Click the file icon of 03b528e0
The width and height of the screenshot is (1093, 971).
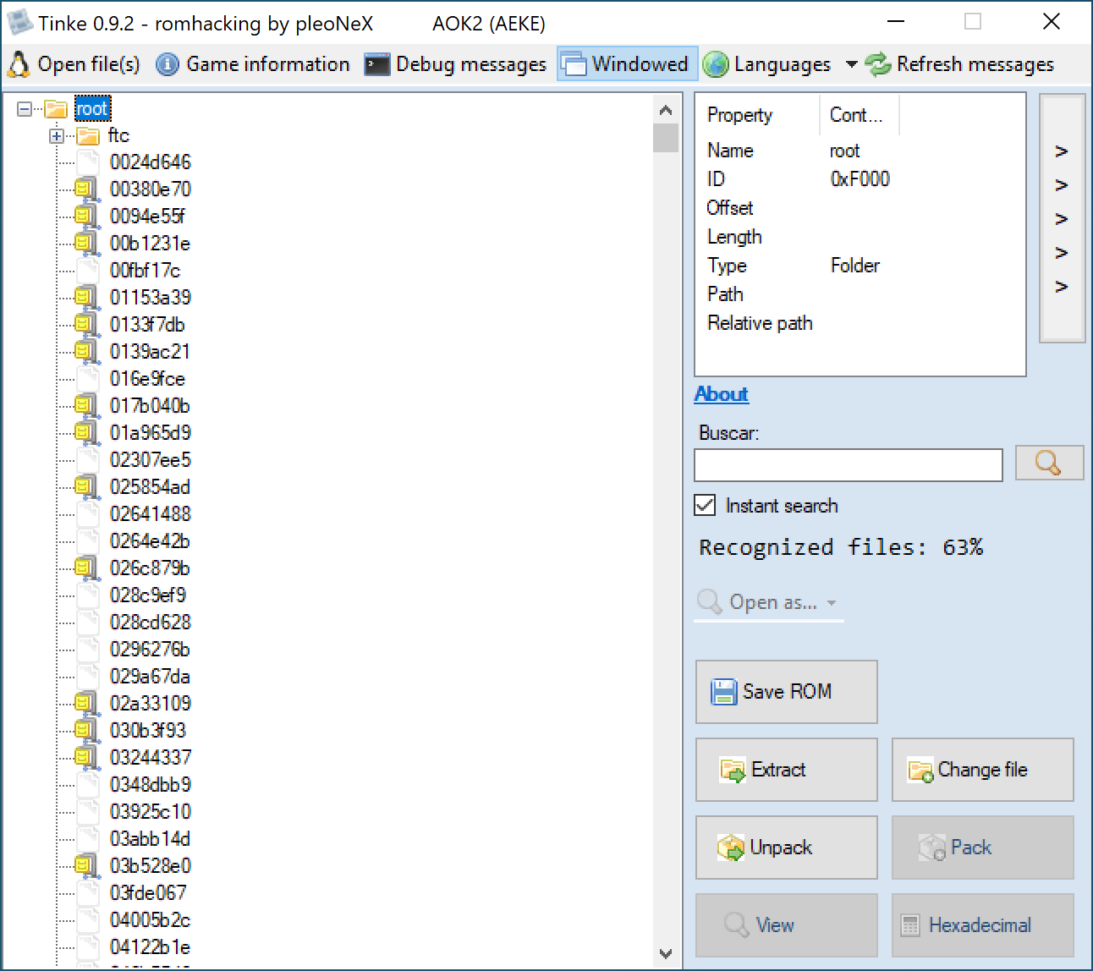86,866
